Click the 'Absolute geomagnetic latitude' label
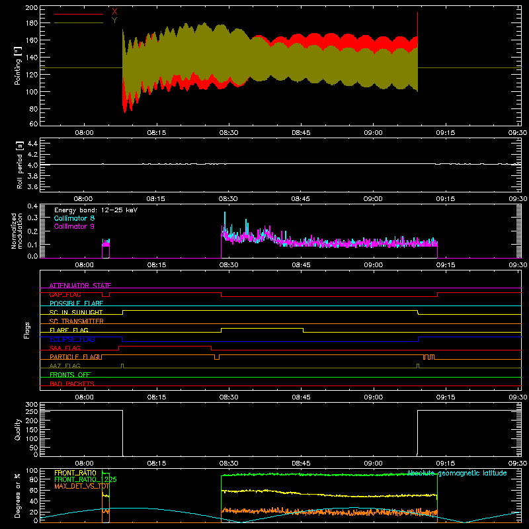Image resolution: width=529 pixels, height=529 pixels. pos(457,473)
